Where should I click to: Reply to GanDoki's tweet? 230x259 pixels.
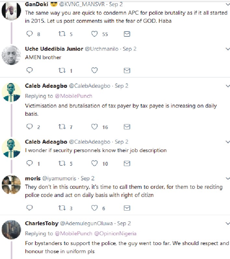[x=30, y=34]
